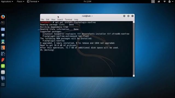Viewport: 175px width, 98px height.
Task: Click 'The following NEW packages' line
Action: point(66,39)
